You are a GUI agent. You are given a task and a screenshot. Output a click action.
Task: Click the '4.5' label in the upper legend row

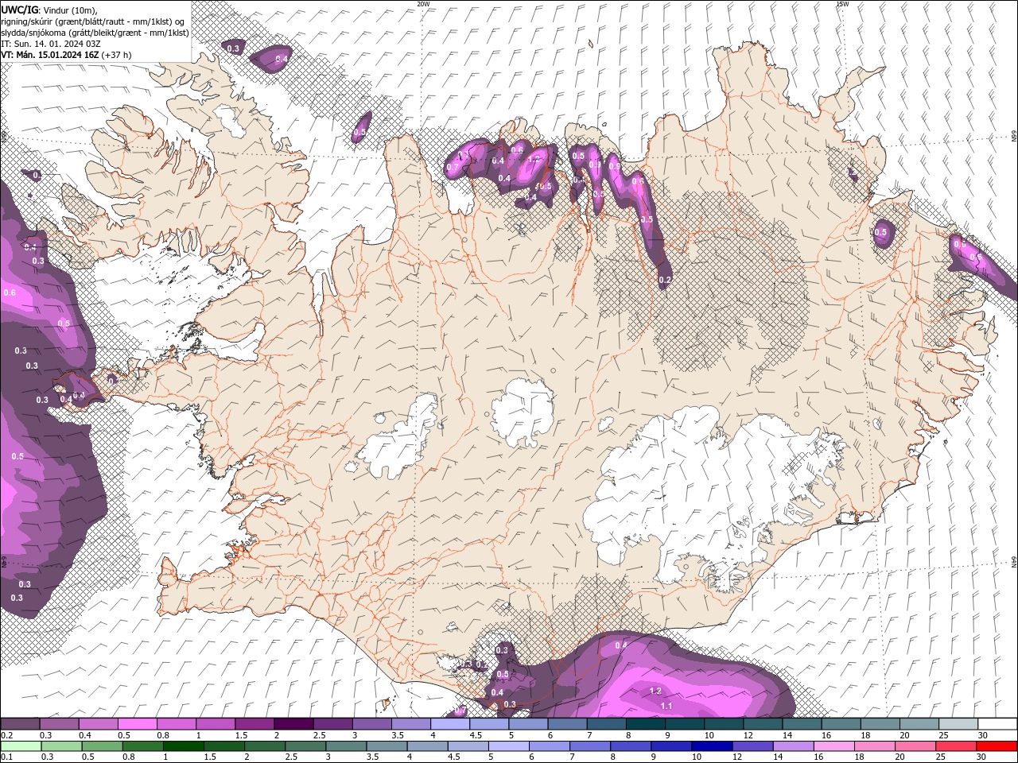click(x=476, y=736)
